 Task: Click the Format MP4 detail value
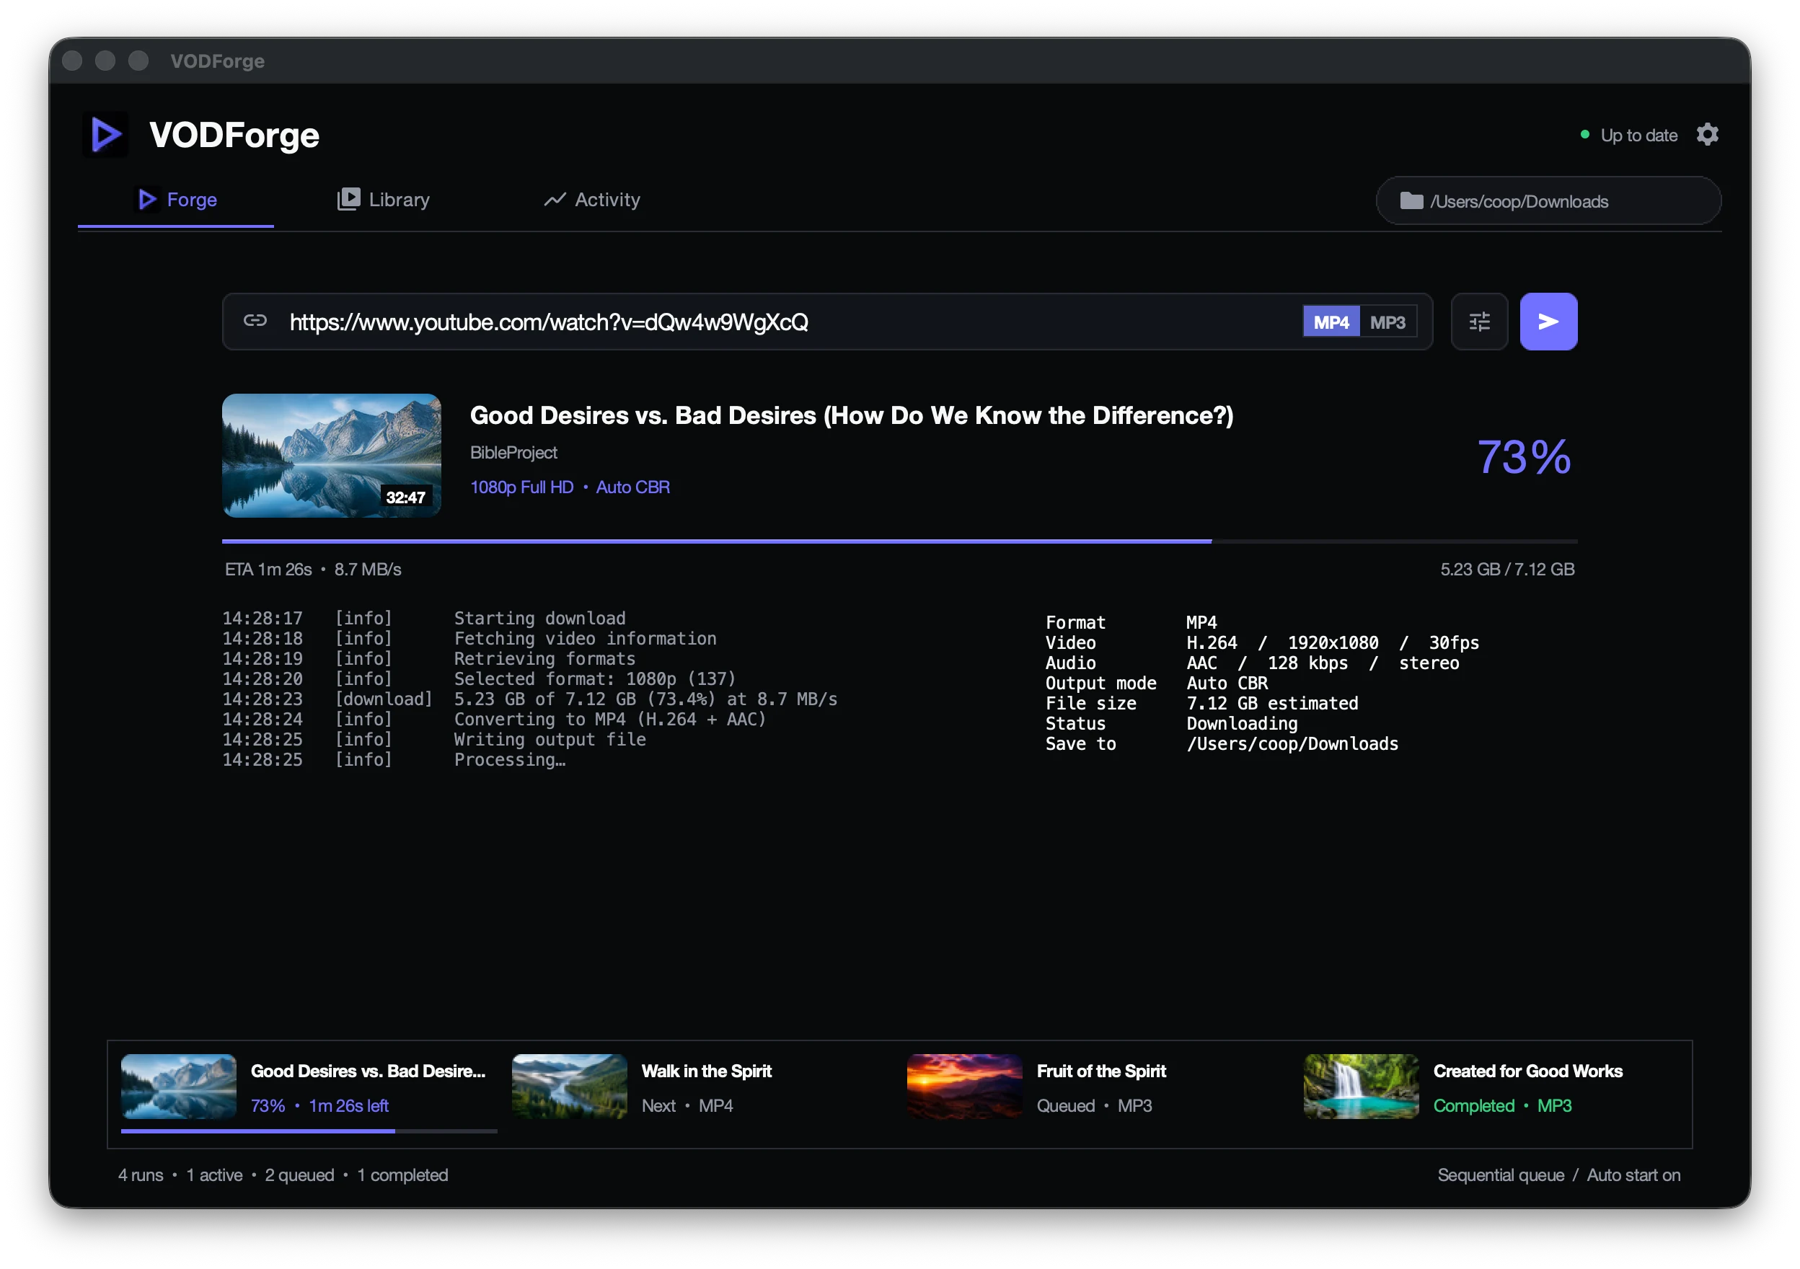coord(1201,623)
